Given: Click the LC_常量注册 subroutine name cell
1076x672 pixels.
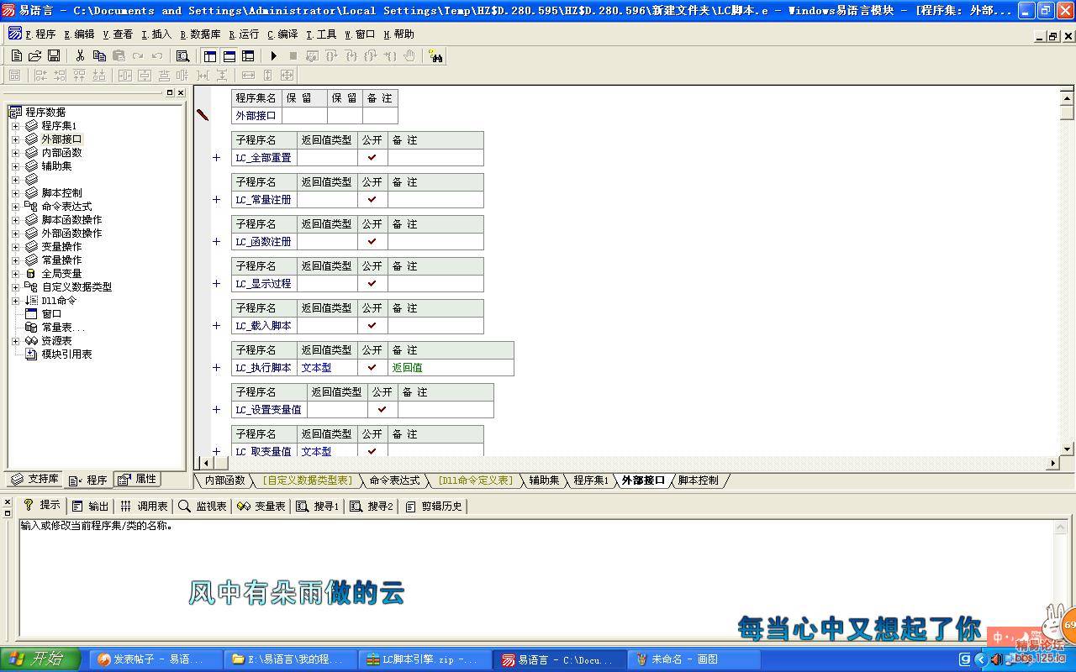Looking at the screenshot, I should pyautogui.click(x=264, y=199).
